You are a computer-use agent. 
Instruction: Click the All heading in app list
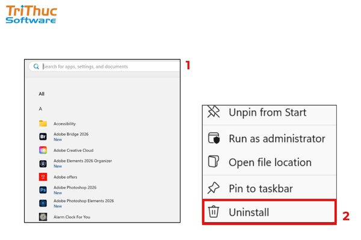(x=42, y=94)
